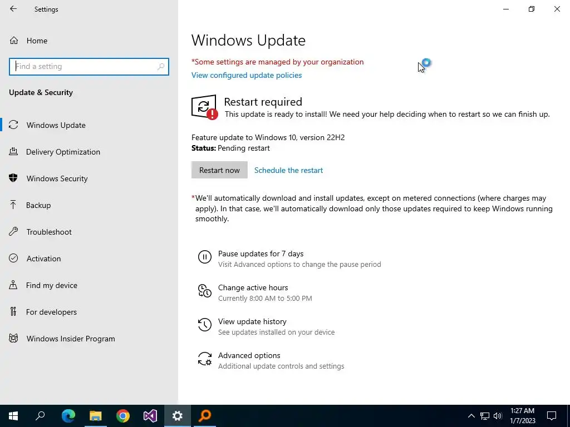Click the Settings gear taskbar icon

click(x=178, y=416)
